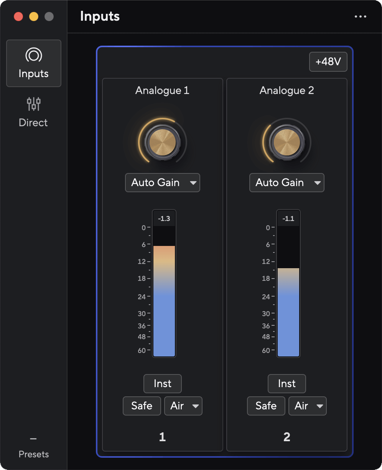This screenshot has width=382, height=470.
Task: Switch to the Direct tab
Action: click(x=33, y=112)
